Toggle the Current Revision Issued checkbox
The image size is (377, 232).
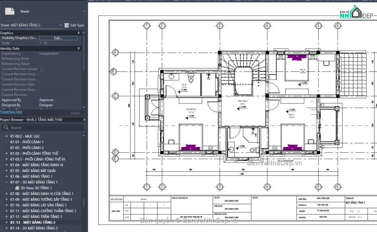[41, 69]
